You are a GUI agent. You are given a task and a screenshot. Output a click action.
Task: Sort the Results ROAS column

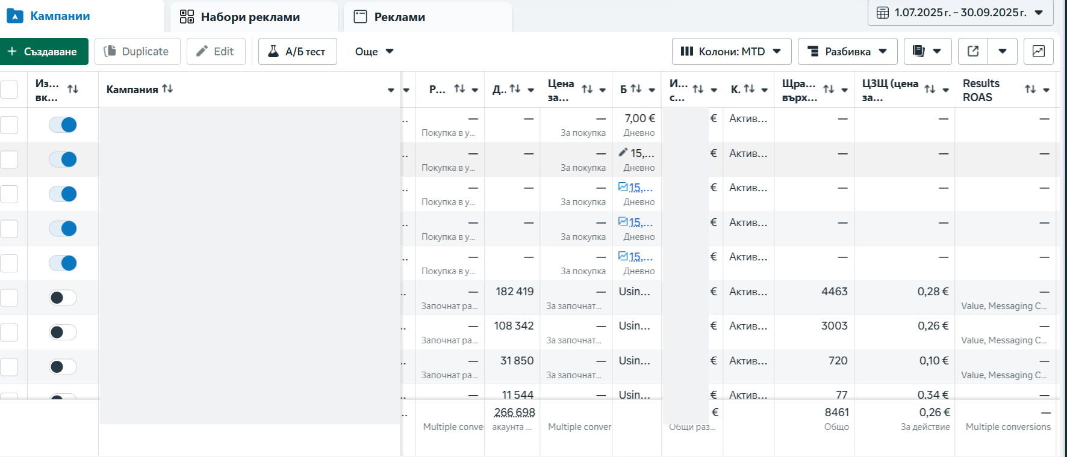pyautogui.click(x=1030, y=90)
